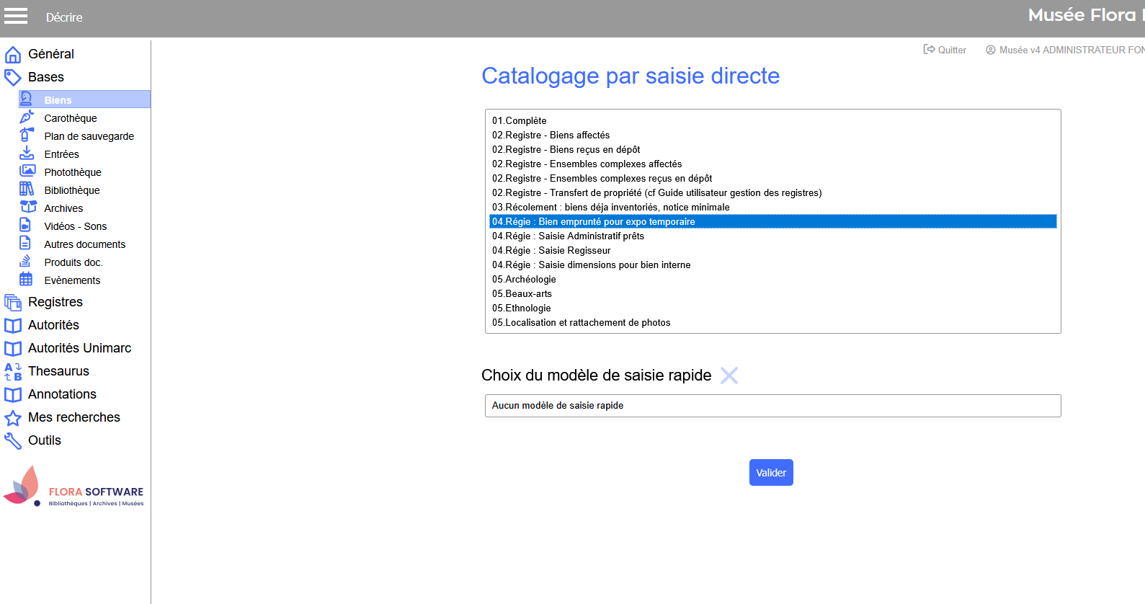Click the Bibliothèque books icon
This screenshot has width=1145, height=604.
point(27,190)
